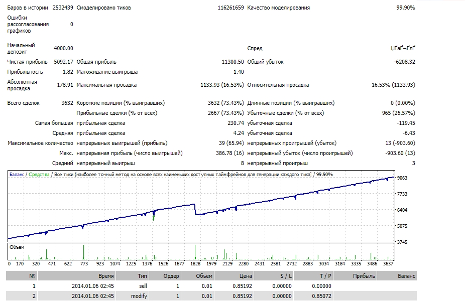Select loss trades value 965 (26.57%)

point(399,113)
